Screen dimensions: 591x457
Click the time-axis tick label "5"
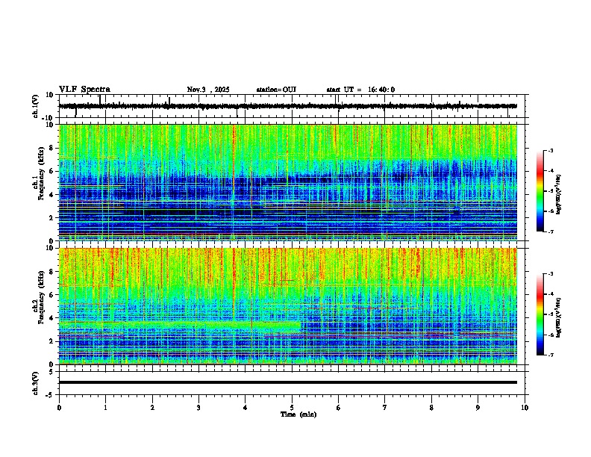[292, 408]
